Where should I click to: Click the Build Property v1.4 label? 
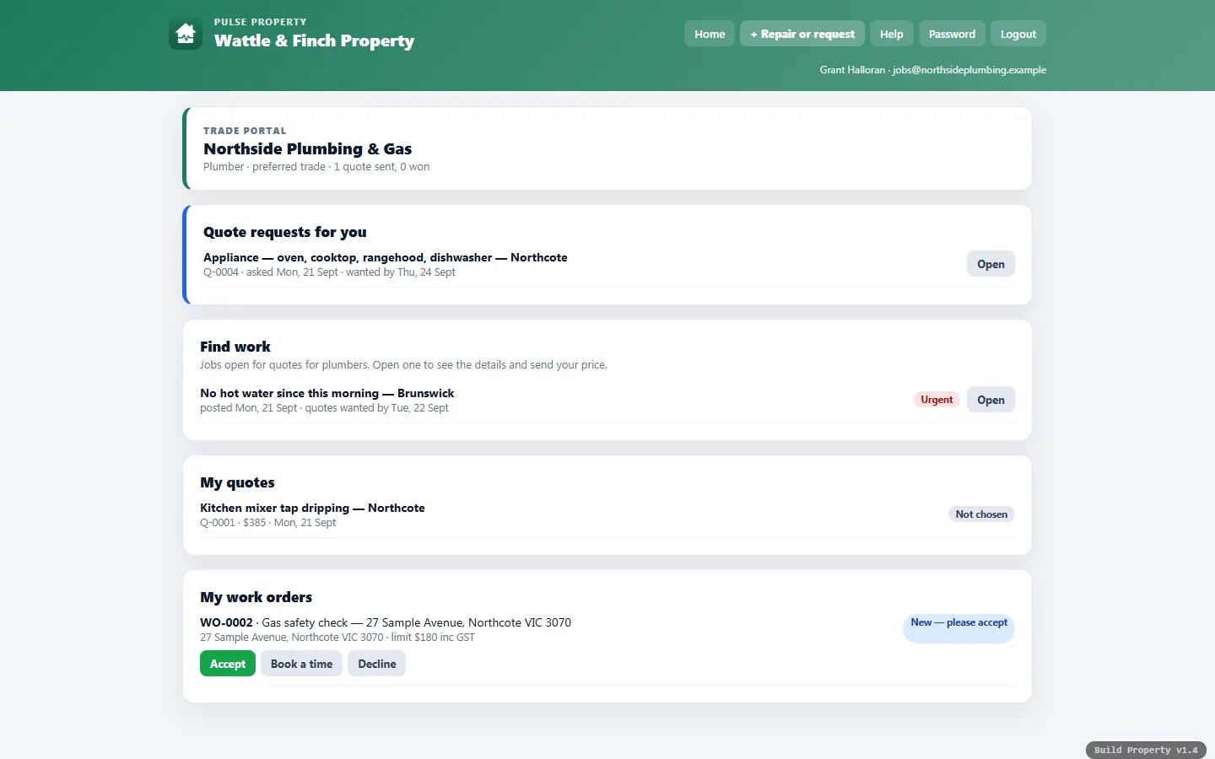pyautogui.click(x=1146, y=750)
